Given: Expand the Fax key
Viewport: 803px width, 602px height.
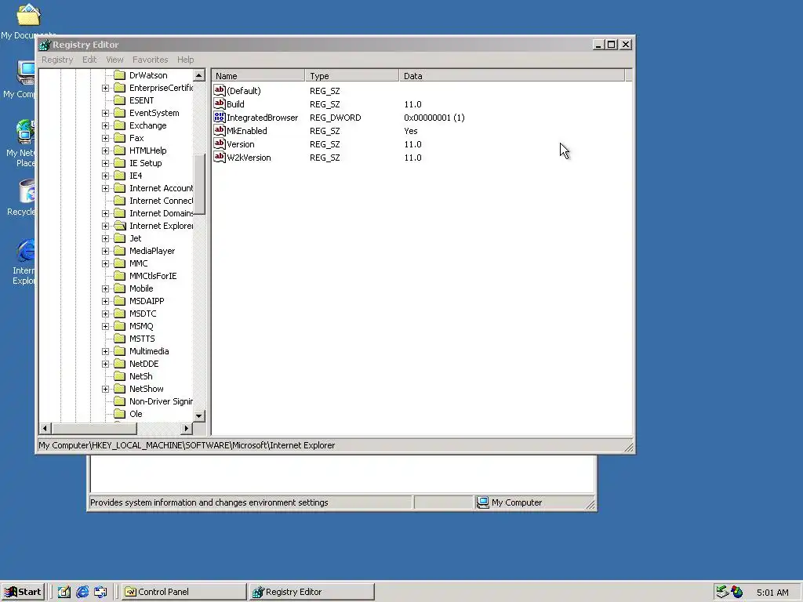Looking at the screenshot, I should pyautogui.click(x=106, y=138).
